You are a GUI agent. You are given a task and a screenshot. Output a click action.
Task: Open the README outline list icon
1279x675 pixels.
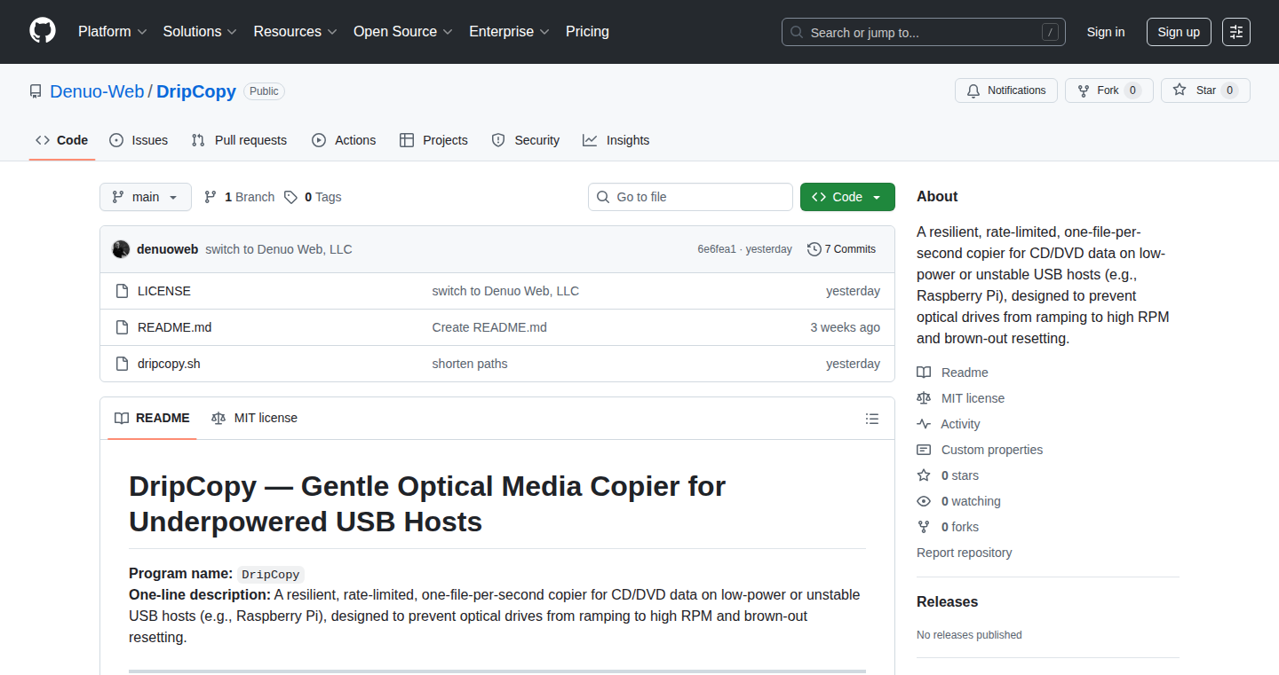pyautogui.click(x=872, y=419)
